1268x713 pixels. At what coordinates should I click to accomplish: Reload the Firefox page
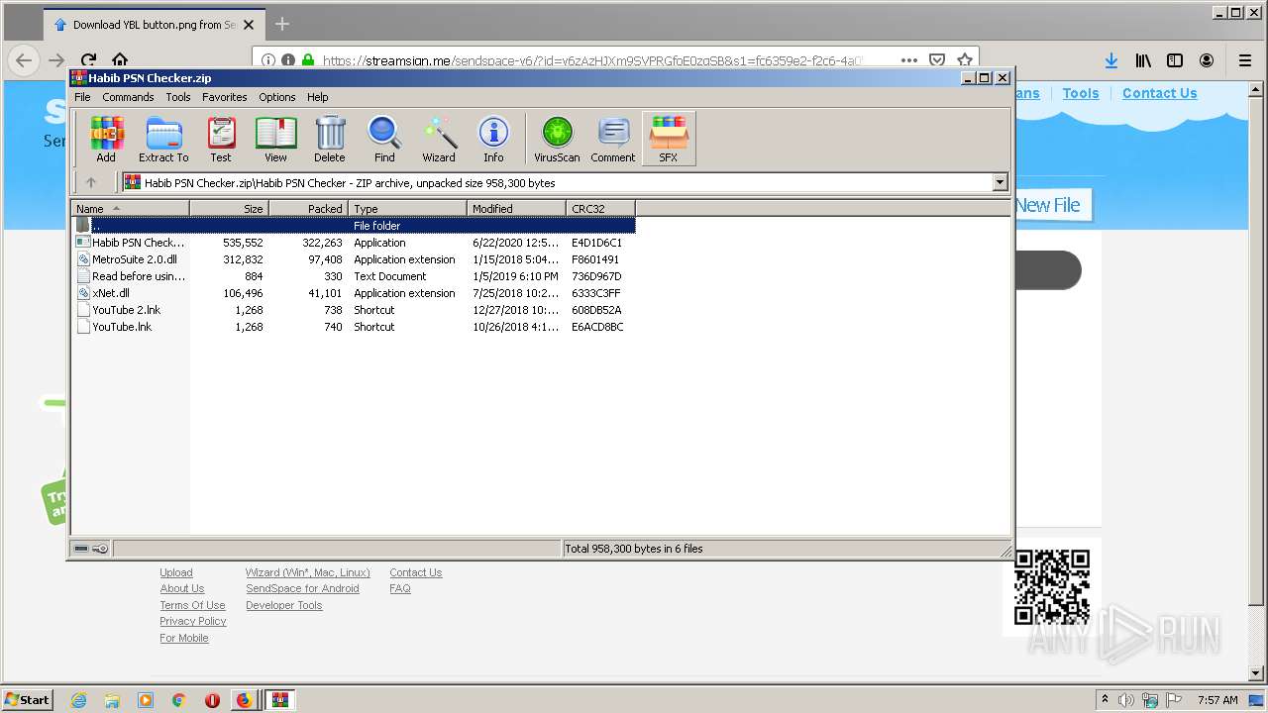tap(88, 60)
